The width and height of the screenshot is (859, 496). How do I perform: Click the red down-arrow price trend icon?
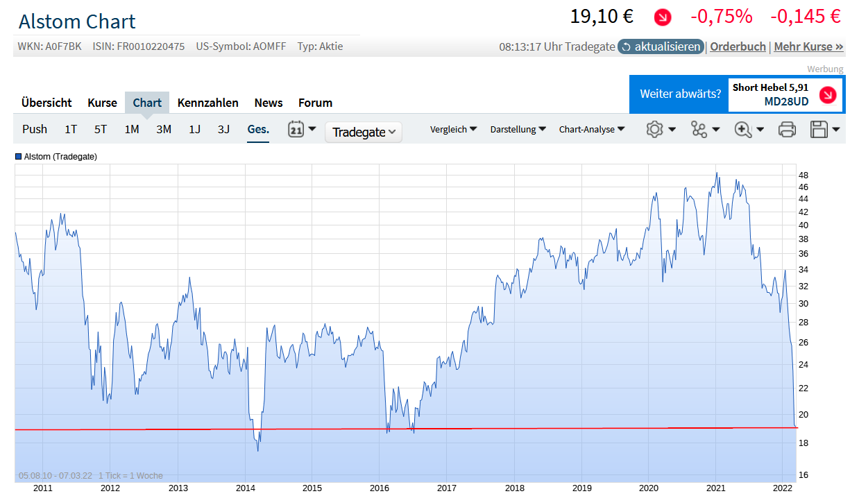tap(663, 17)
